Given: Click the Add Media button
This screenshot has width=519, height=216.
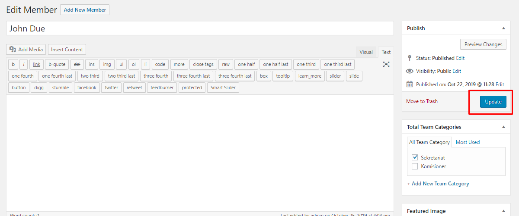Looking at the screenshot, I should 26,50.
